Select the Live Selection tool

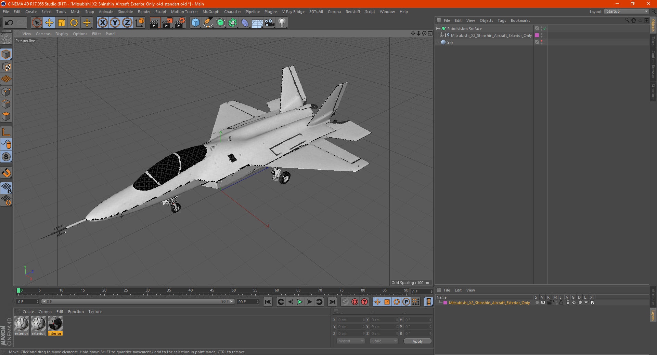[37, 23]
